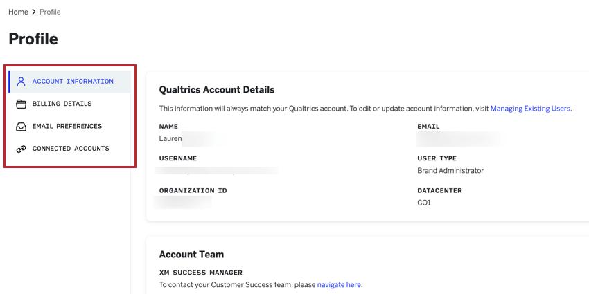
Task: Click the Connected Accounts link icon
Action: [21, 149]
